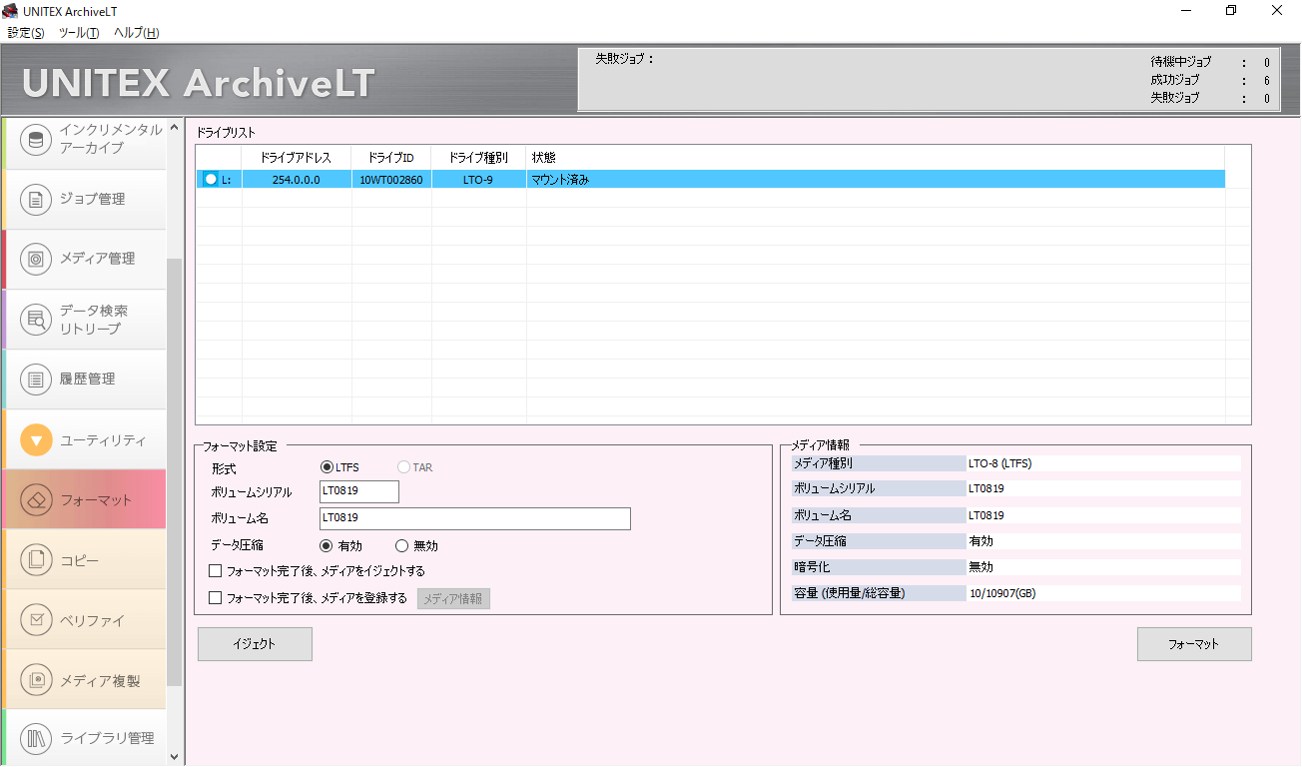Enable eject media after format completes
This screenshot has height=767, width=1302.
(216, 571)
